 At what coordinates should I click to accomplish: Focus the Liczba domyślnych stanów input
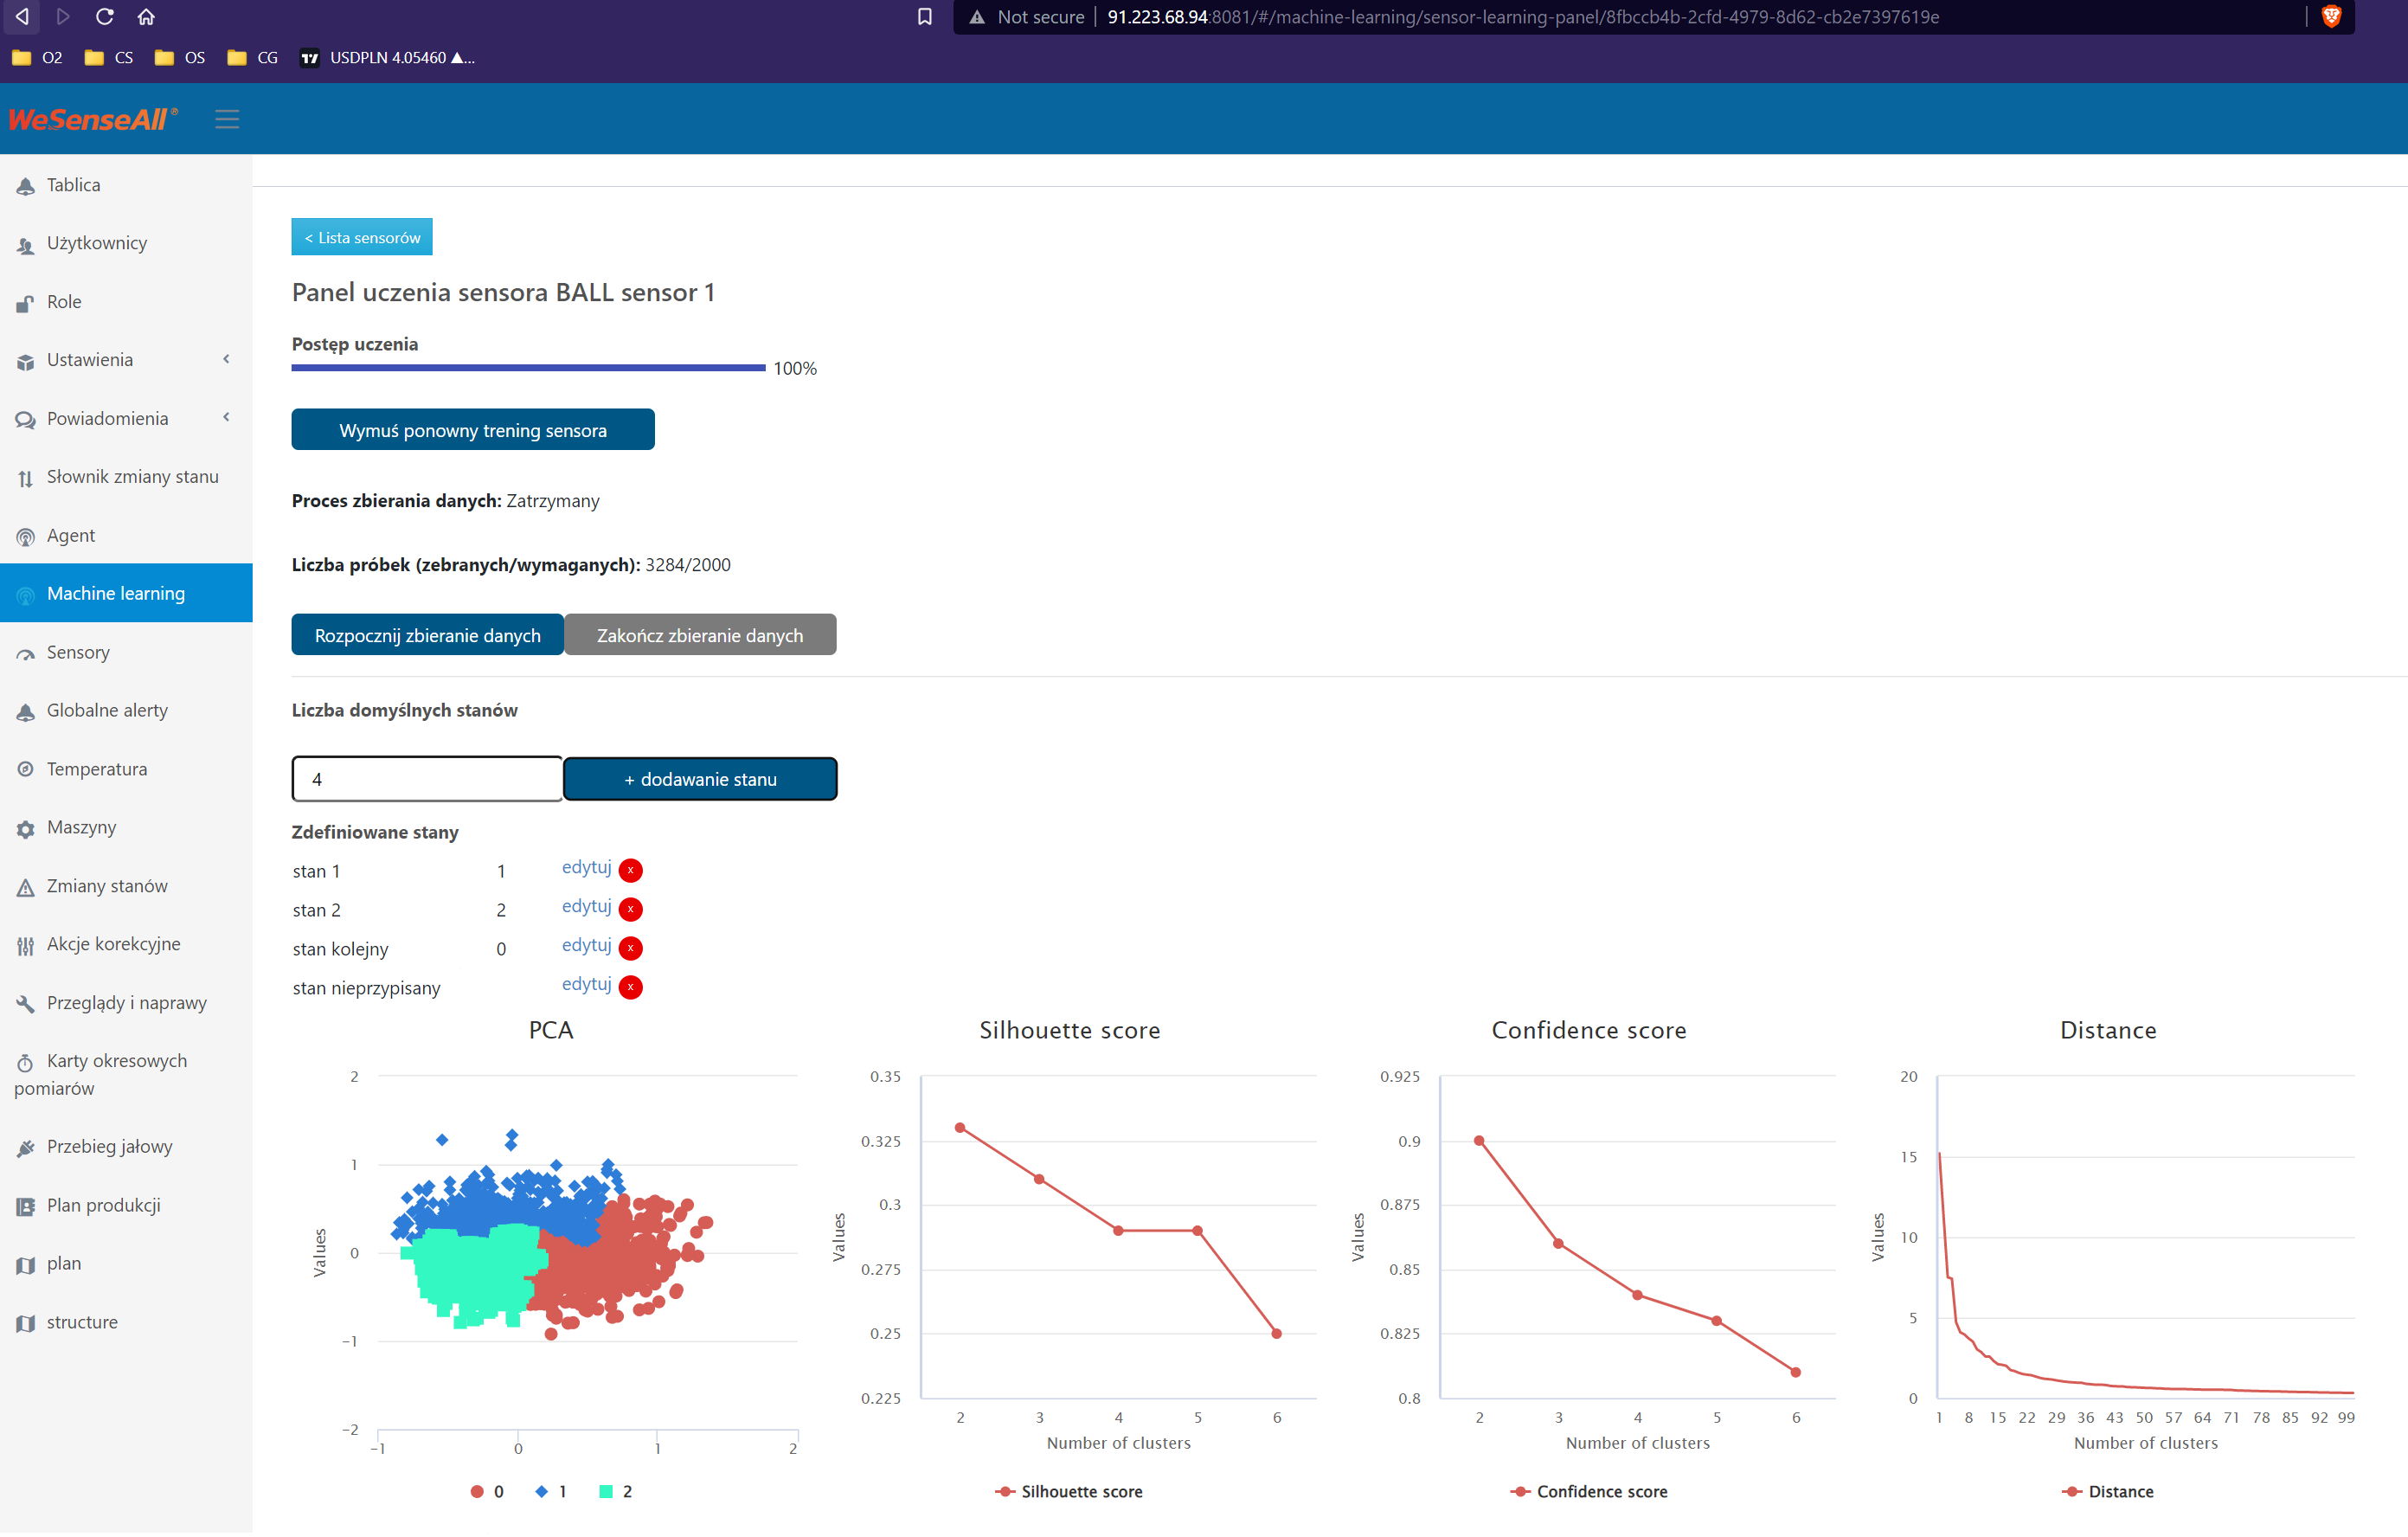pyautogui.click(x=427, y=780)
